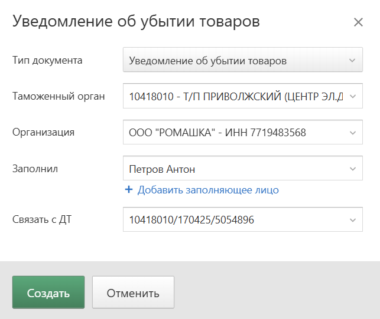Open the Таможенный орган chevron

coord(353,96)
